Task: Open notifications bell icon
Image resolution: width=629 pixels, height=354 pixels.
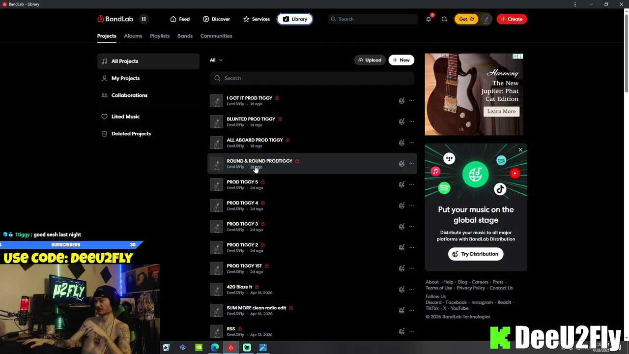Action: [429, 19]
